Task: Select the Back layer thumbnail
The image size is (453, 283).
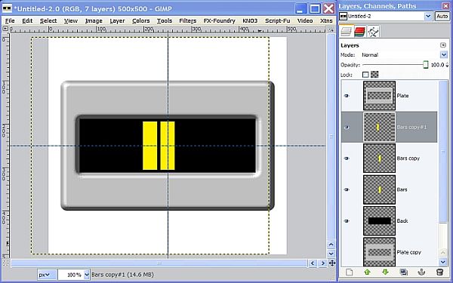Action: [379, 221]
